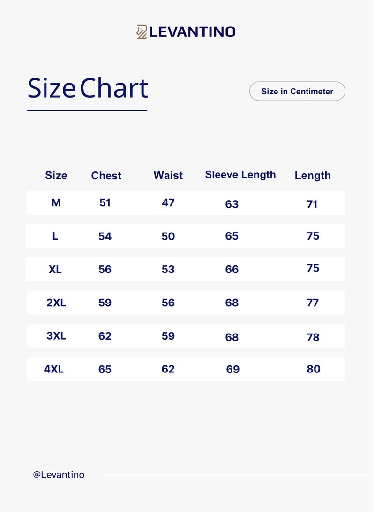Choose the M size row label

click(x=56, y=203)
